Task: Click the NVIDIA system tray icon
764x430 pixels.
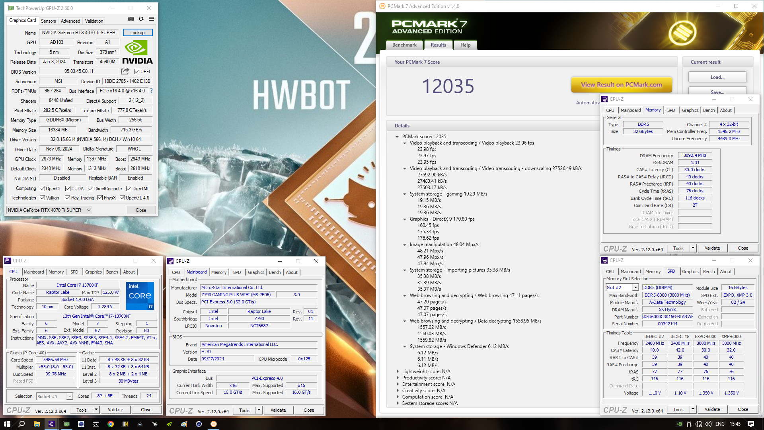Action: tap(680, 424)
